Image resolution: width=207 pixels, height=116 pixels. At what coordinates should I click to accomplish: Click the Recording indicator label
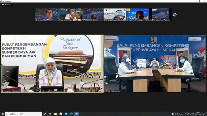pyautogui.click(x=7, y=5)
